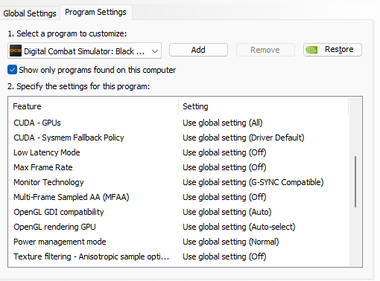380x281 pixels.
Task: Click the Restore button
Action: (332, 50)
